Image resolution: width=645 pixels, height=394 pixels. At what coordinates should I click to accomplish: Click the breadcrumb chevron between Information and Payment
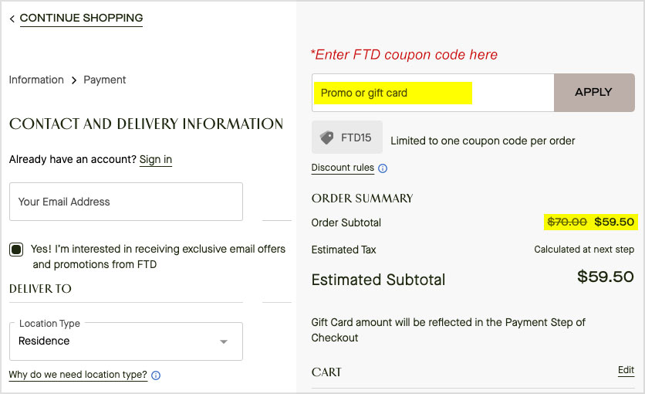[74, 80]
